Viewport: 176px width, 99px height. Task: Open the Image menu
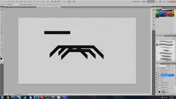point(13,2)
